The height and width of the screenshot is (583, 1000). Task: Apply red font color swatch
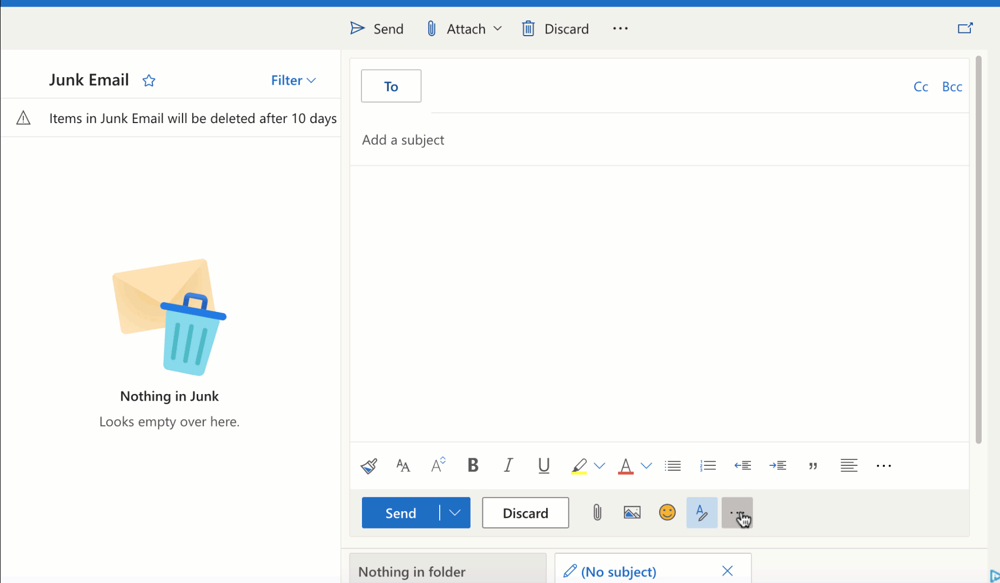[625, 465]
